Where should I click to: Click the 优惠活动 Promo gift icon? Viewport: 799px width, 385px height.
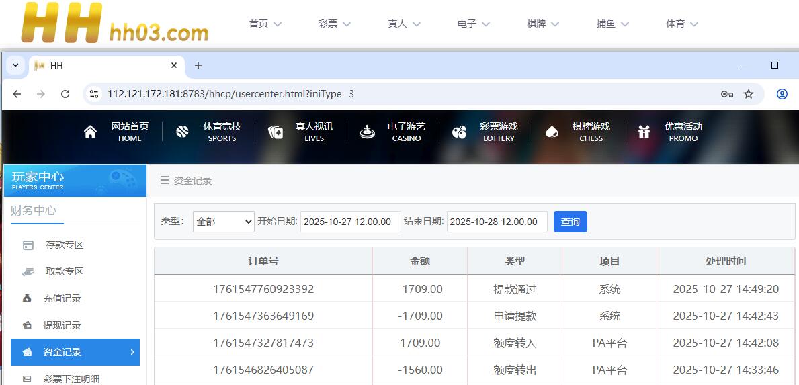(644, 132)
